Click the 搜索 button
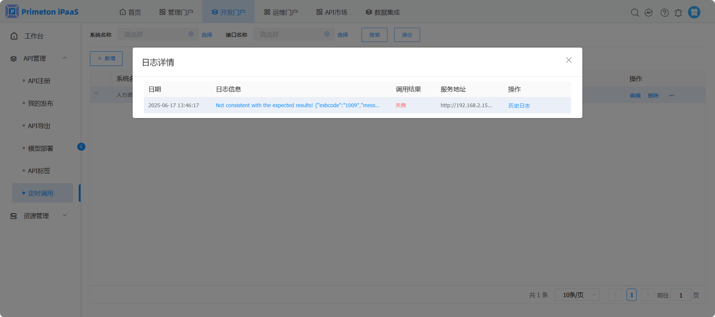 pyautogui.click(x=374, y=35)
